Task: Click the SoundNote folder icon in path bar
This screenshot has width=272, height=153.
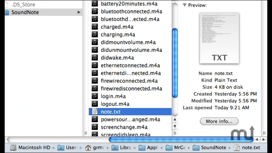Action: tap(196, 148)
